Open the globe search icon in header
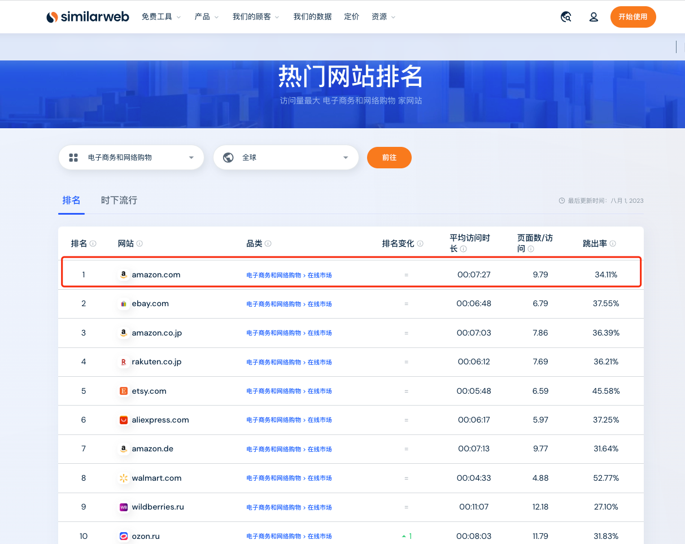685x544 pixels. click(x=566, y=17)
